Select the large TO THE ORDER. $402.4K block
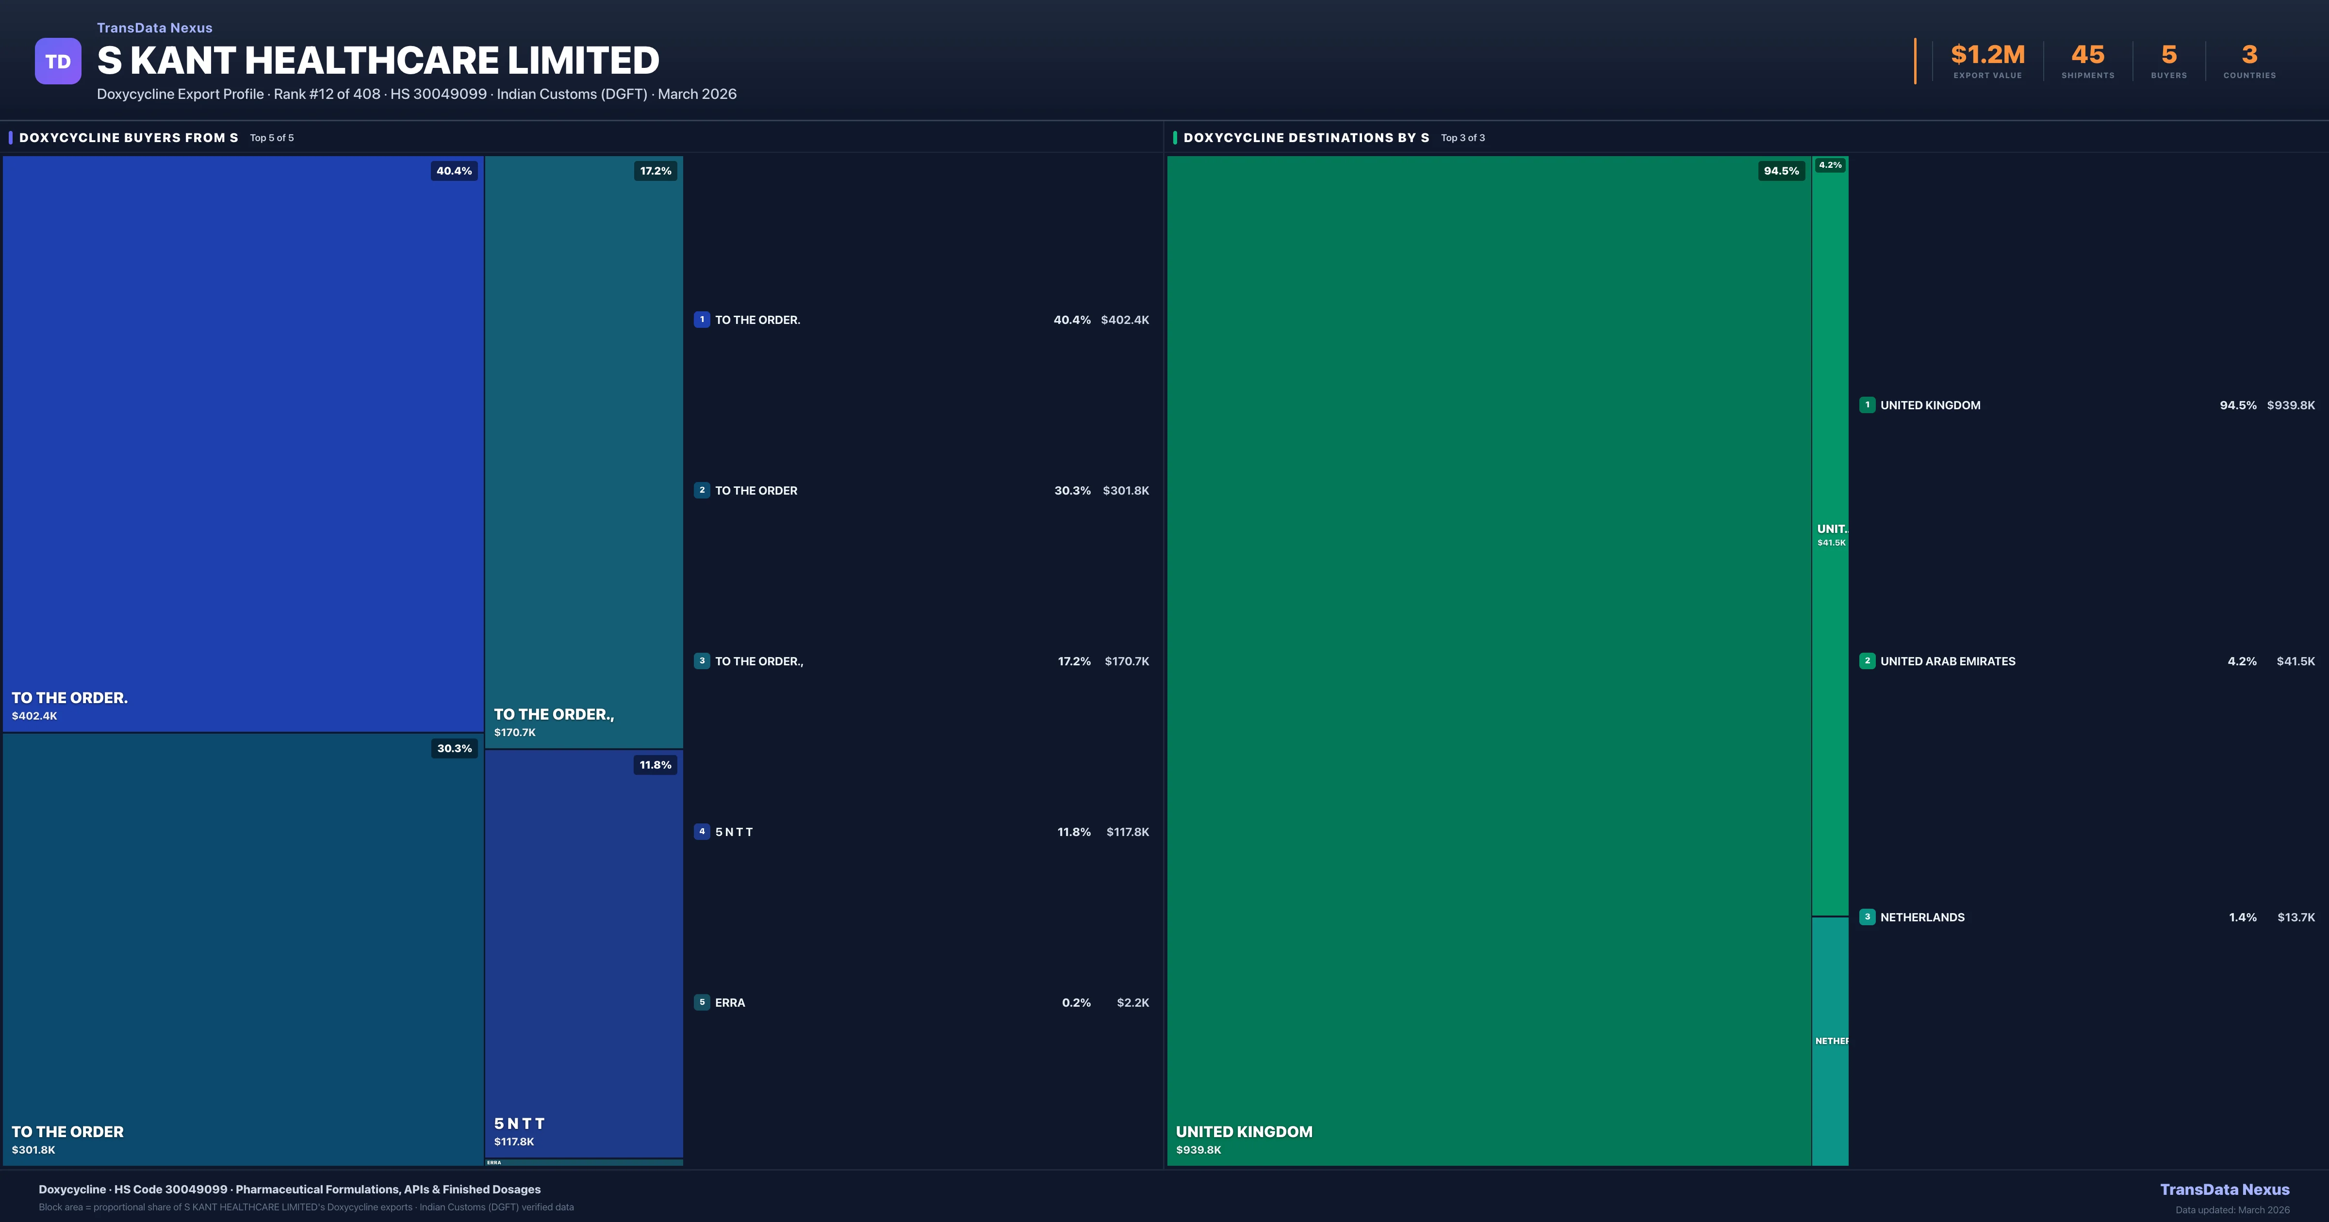This screenshot has width=2329, height=1222. [242, 443]
